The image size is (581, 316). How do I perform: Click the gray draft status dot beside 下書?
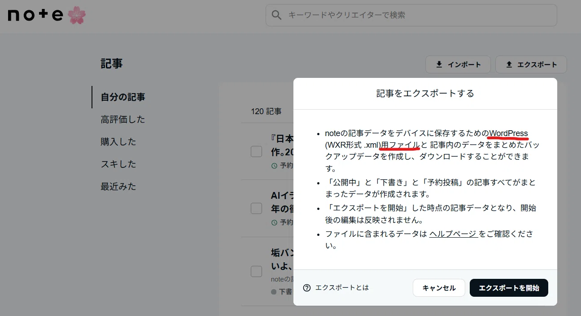(274, 292)
